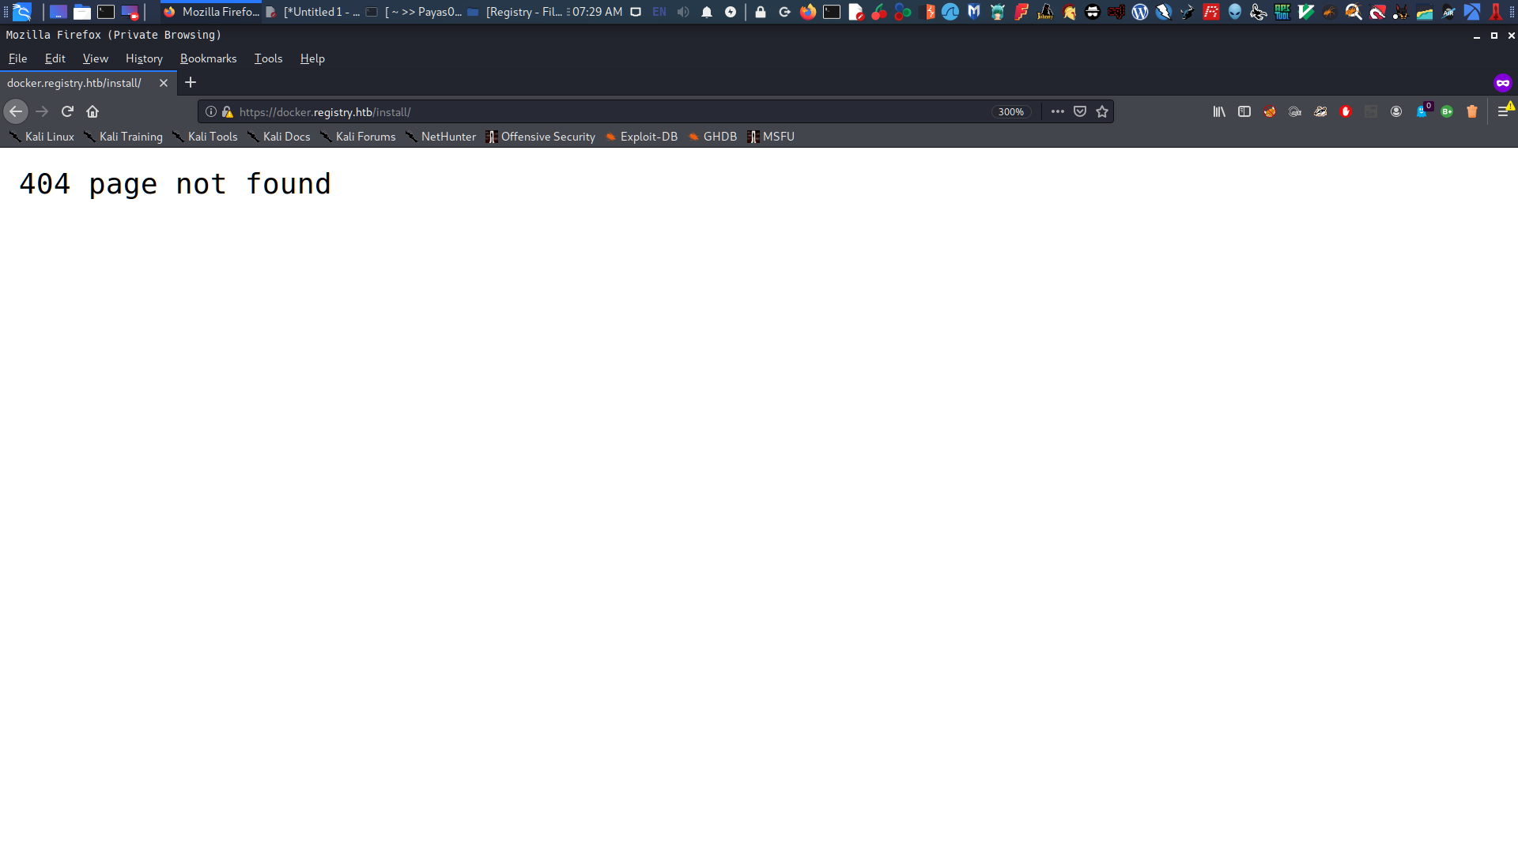Click the greyed-out Selenium extension icon
The height and width of the screenshot is (853, 1518).
click(x=1371, y=111)
